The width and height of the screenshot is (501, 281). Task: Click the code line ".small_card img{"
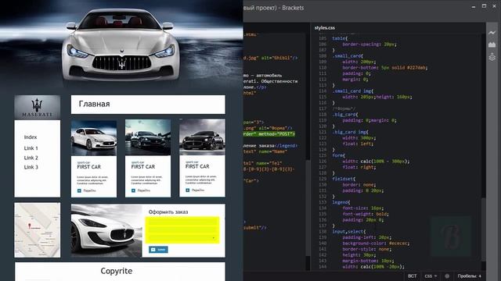click(352, 91)
